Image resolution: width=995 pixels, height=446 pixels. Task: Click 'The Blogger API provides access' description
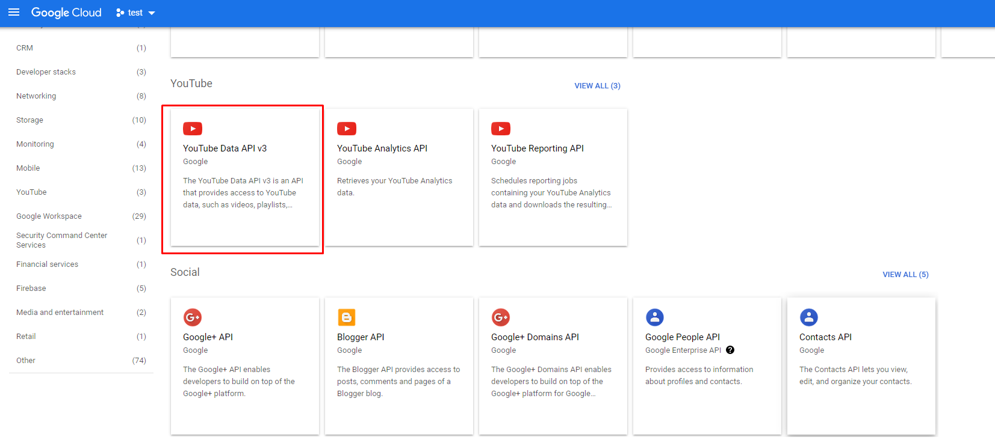coord(398,382)
